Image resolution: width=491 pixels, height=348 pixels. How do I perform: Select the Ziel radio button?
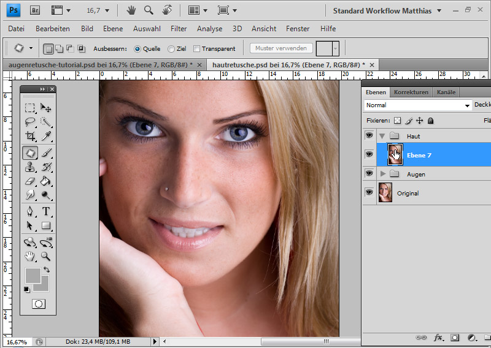tap(171, 49)
